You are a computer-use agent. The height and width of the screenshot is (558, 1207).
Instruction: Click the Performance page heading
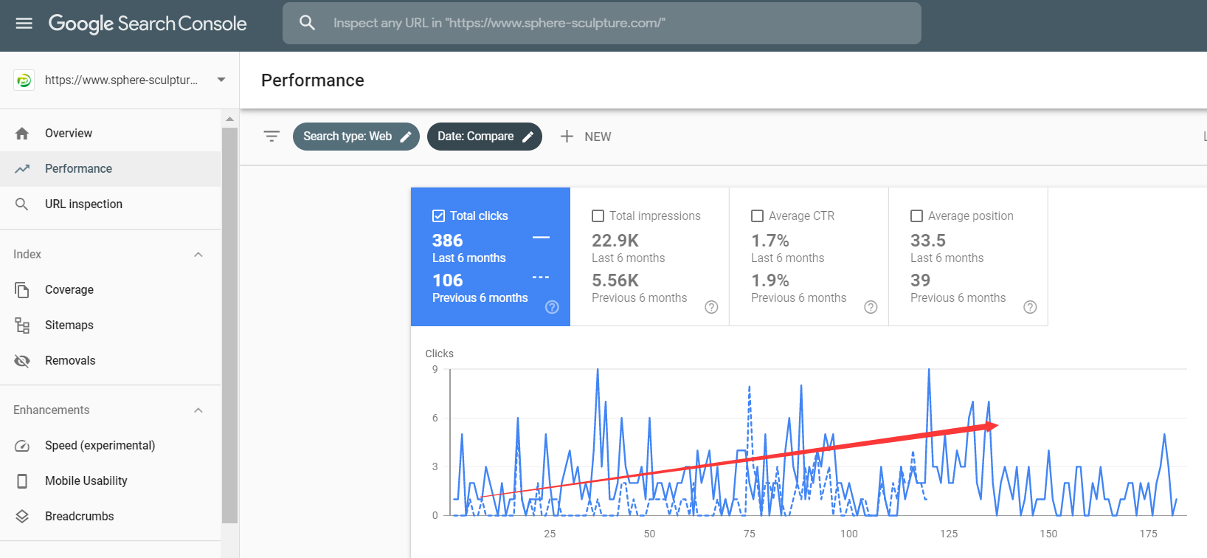click(x=313, y=80)
